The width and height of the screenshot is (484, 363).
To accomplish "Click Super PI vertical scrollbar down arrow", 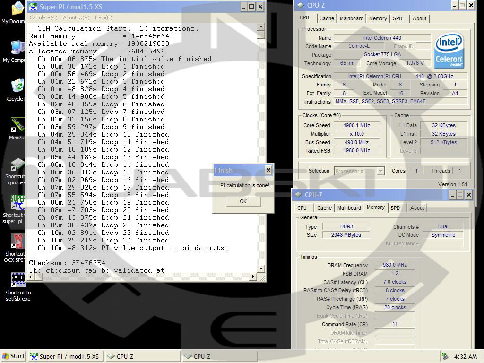I will coord(261,269).
